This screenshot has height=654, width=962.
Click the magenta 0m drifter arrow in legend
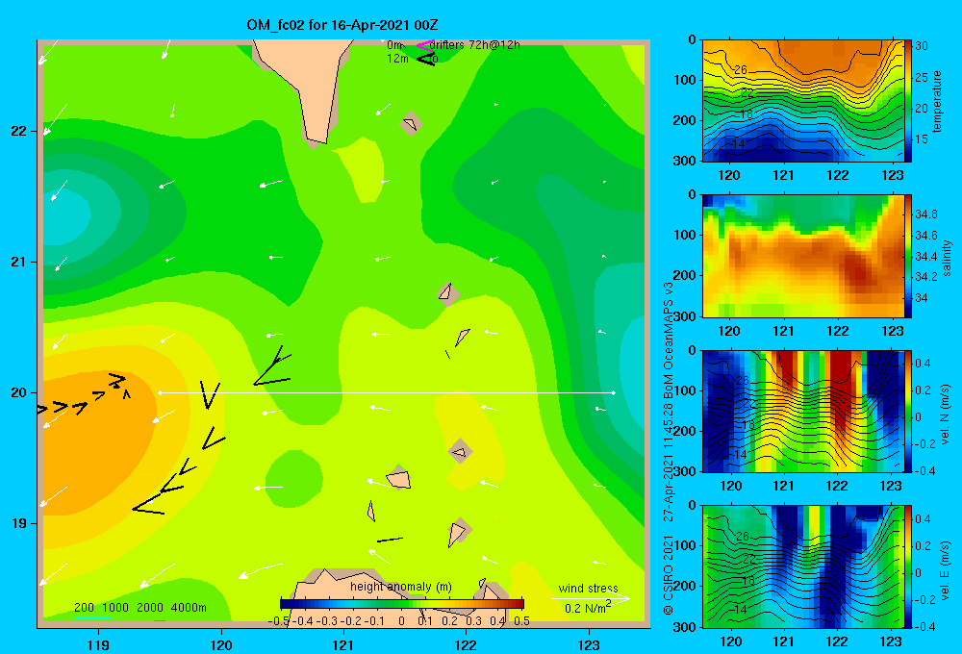(x=424, y=45)
